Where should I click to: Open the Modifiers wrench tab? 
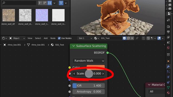[x=168, y=67]
